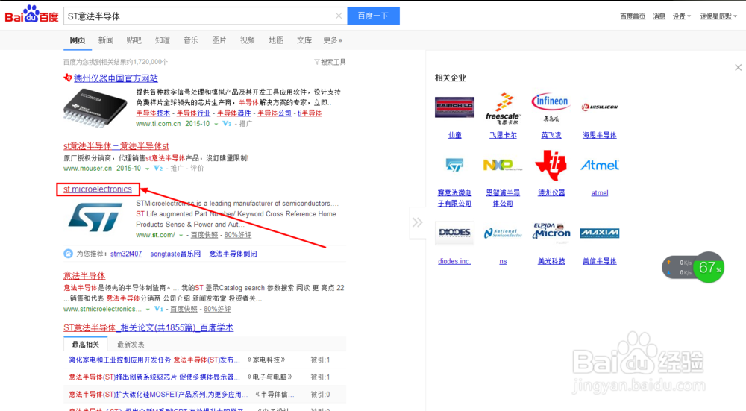Open the 百度学术 papers result link
746x411 pixels.
click(x=148, y=327)
